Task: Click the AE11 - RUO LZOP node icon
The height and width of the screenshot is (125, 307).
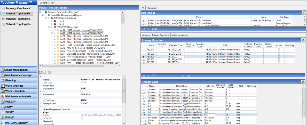Action: tap(58, 45)
